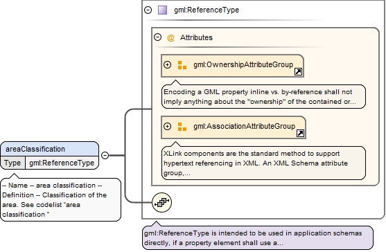Follow AssociationAttributeGroup reference arrow icon
This screenshot has width=386, height=252.
(300, 133)
